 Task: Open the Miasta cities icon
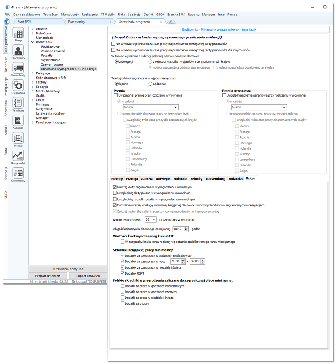pos(18,138)
